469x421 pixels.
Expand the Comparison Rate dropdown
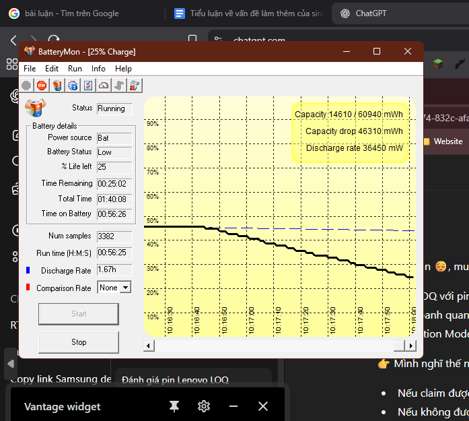tap(124, 288)
